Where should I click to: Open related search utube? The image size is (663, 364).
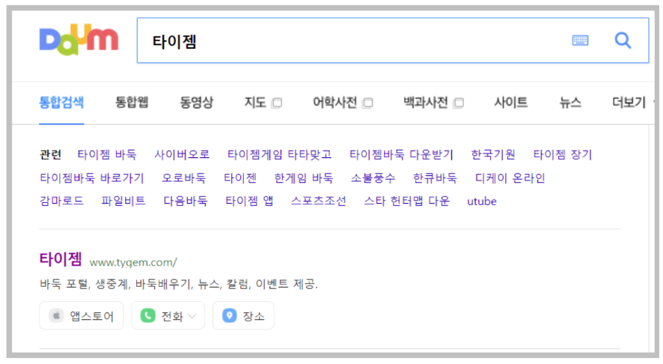(x=482, y=201)
